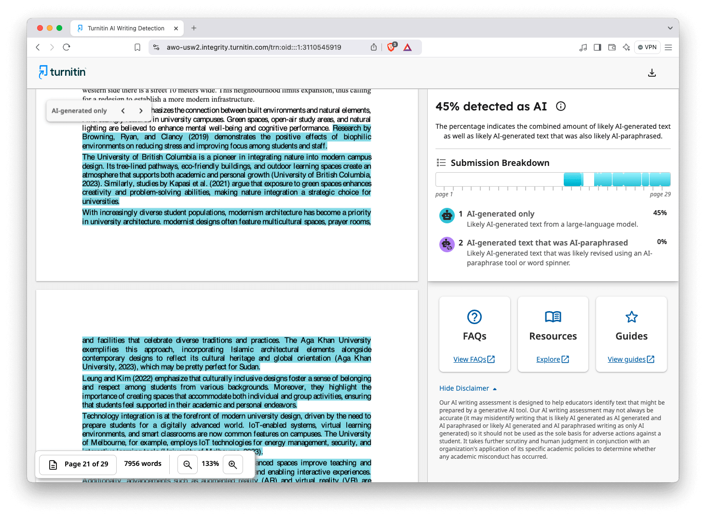The image size is (706, 518).
Task: Zoom in on the document with the magnifier plus
Action: pos(233,464)
